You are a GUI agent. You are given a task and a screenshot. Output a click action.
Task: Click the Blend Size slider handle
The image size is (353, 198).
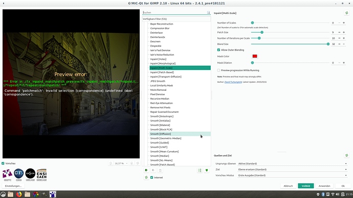tap(328, 44)
